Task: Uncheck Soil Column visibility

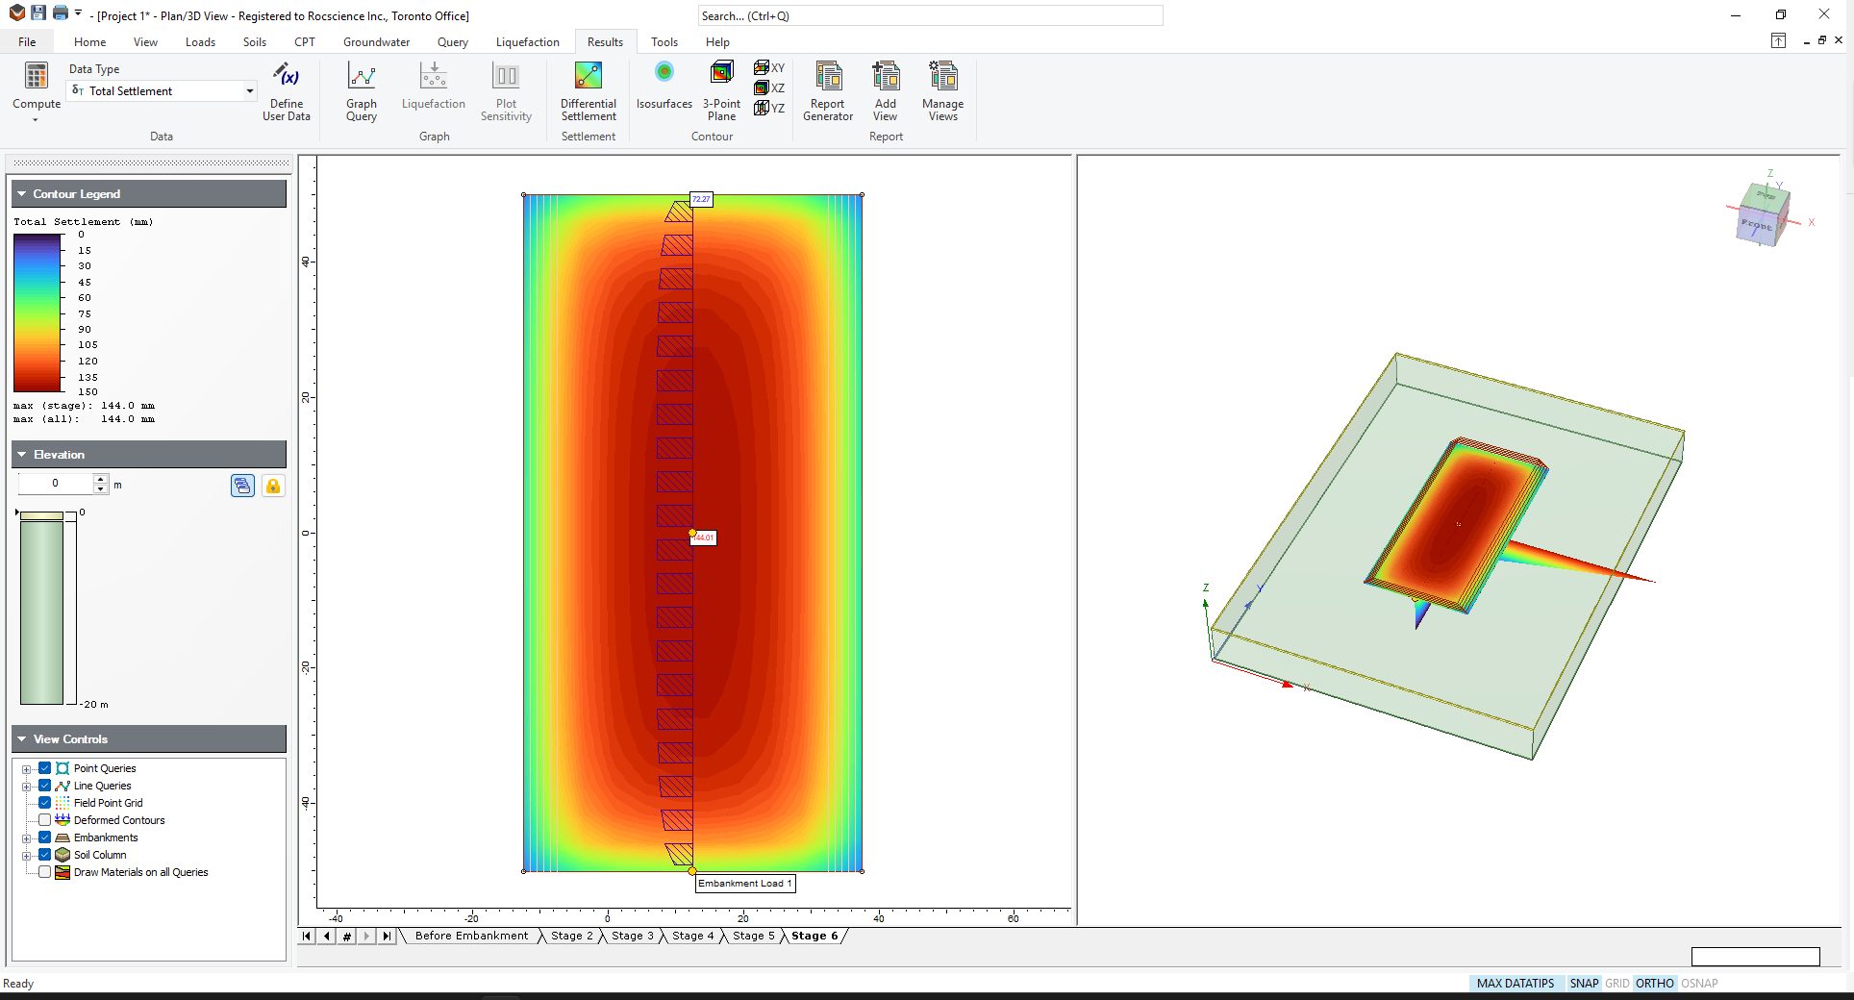Action: pyautogui.click(x=44, y=855)
